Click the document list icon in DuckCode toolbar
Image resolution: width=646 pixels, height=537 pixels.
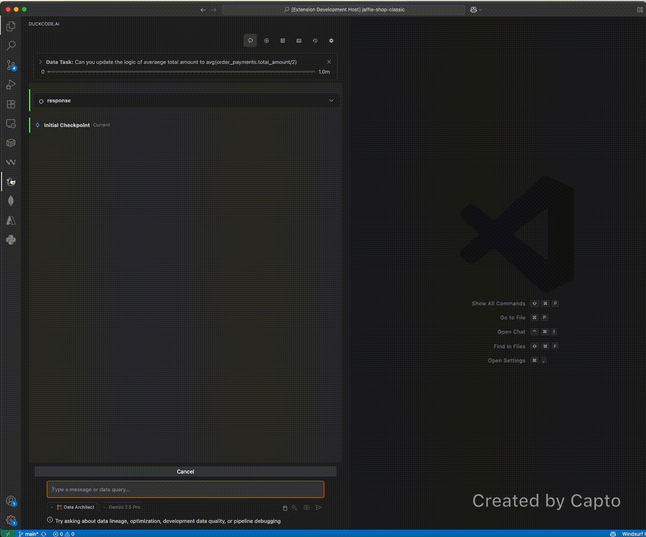[283, 40]
